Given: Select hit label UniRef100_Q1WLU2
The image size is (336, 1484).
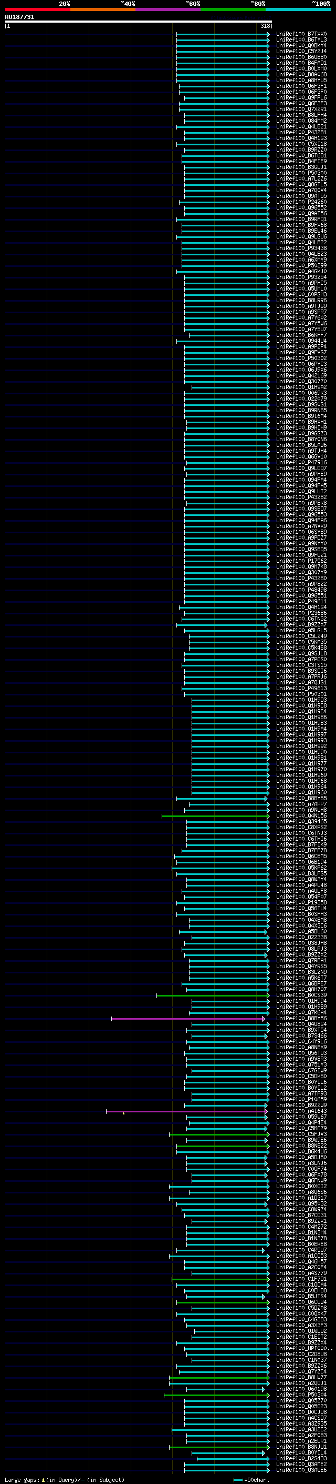Looking at the screenshot, I should [x=301, y=1331].
